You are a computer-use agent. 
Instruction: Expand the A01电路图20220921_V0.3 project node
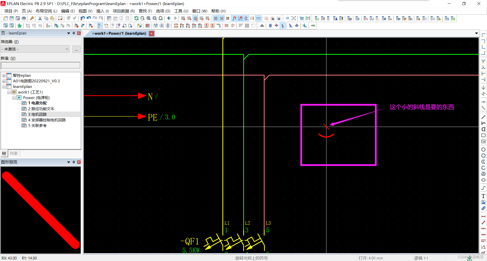[4, 81]
